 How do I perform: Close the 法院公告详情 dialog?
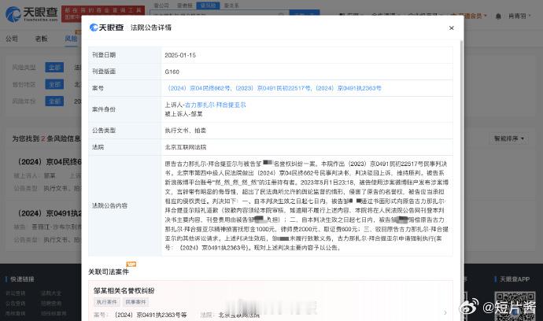pyautogui.click(x=451, y=28)
